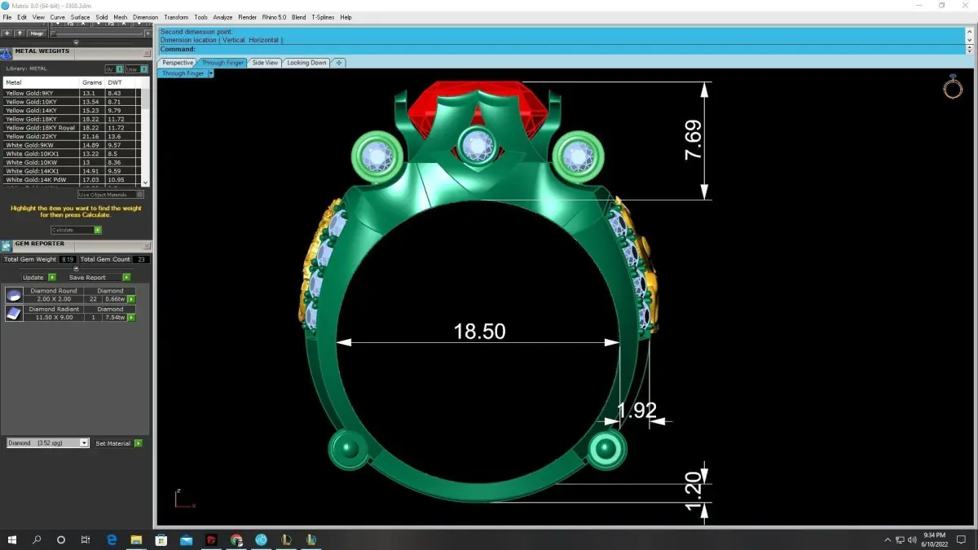Open Google Chrome from the taskbar
The image size is (978, 550).
click(x=236, y=539)
